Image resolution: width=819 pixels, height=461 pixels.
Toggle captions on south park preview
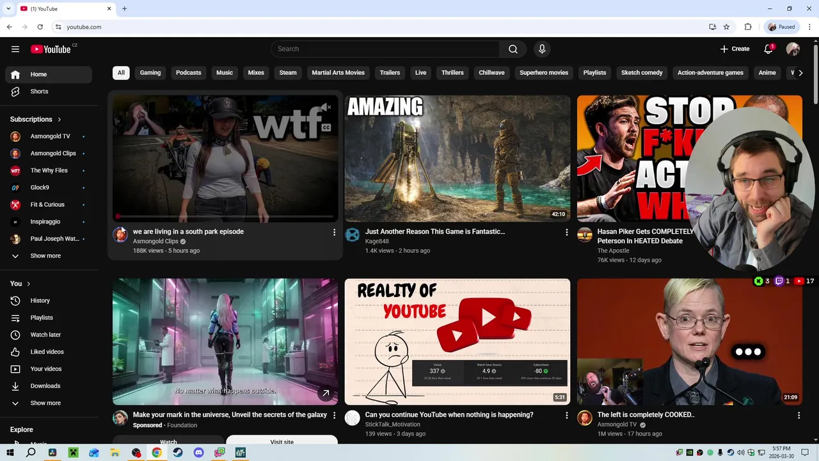click(x=326, y=128)
